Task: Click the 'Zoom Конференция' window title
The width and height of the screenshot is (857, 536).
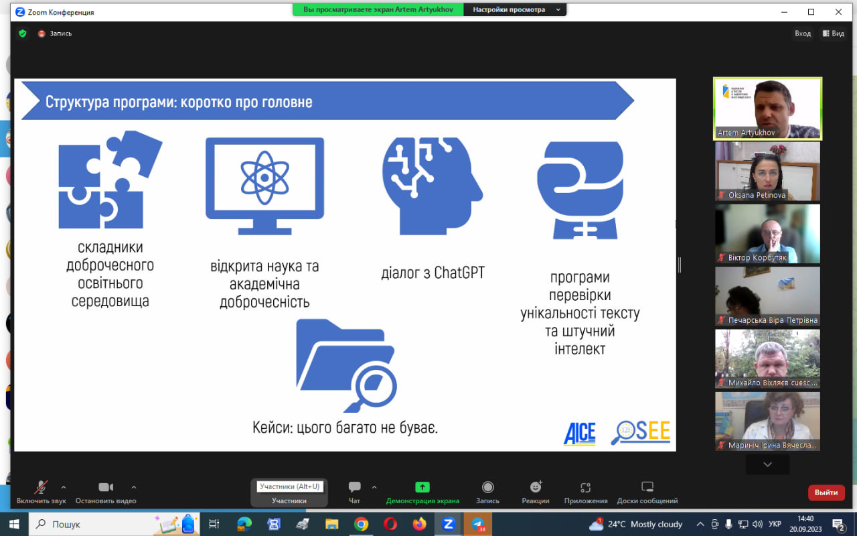Action: [61, 12]
